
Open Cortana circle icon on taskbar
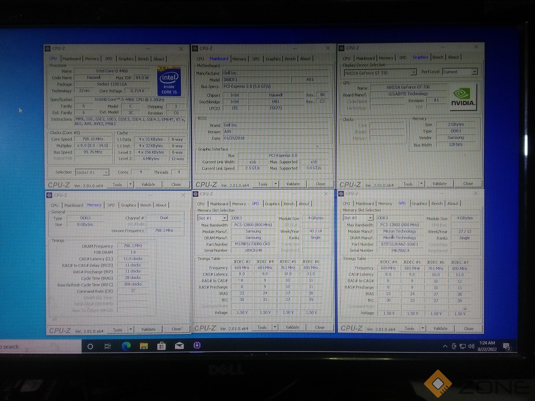coord(90,347)
